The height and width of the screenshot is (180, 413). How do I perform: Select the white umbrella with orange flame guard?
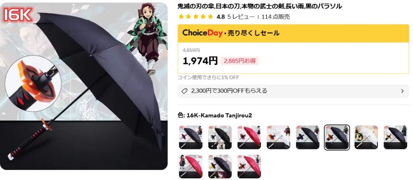click(278, 137)
